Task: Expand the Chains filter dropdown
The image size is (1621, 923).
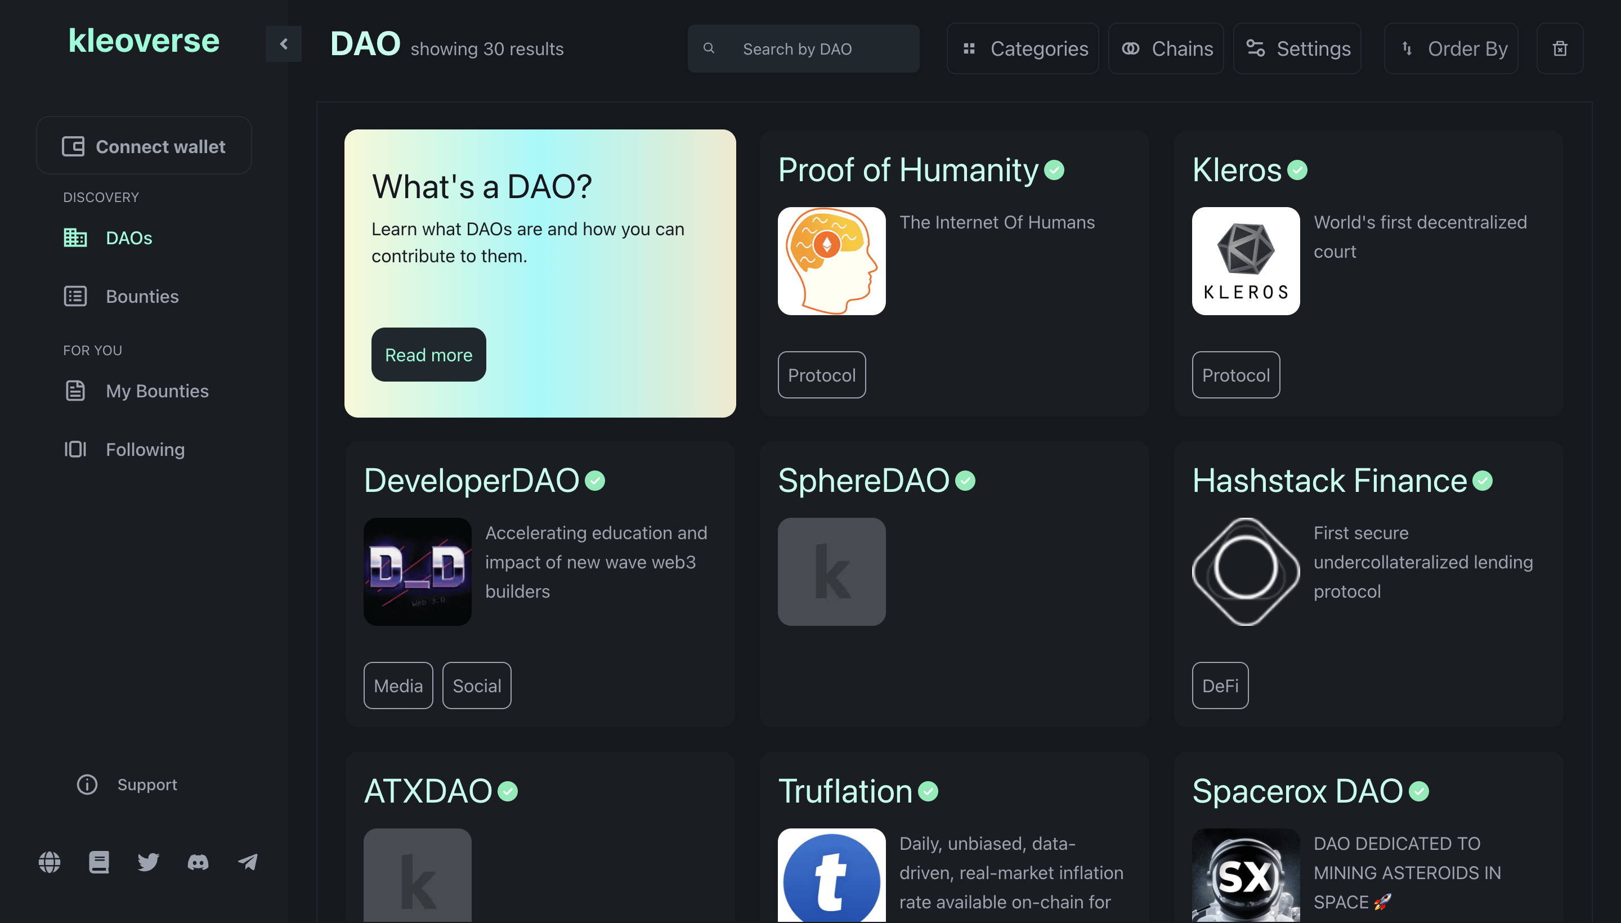Action: tap(1166, 49)
